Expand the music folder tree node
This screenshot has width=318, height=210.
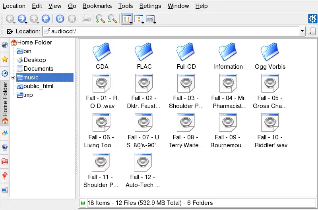point(13,77)
